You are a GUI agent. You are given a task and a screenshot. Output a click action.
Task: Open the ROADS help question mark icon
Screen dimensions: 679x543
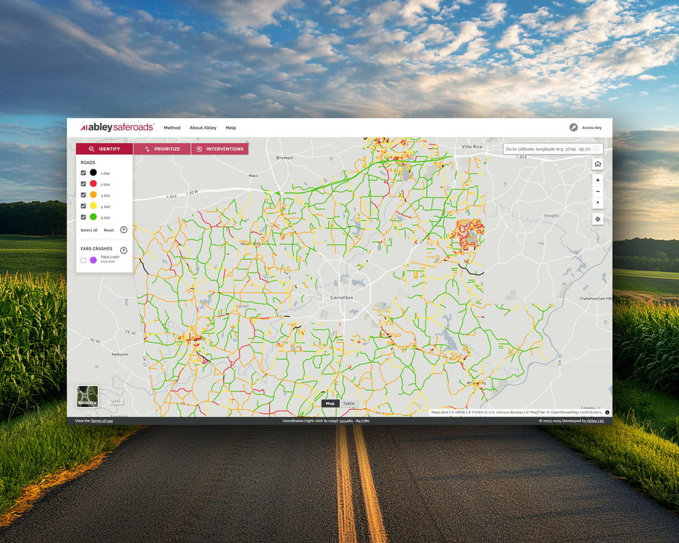[x=124, y=230]
